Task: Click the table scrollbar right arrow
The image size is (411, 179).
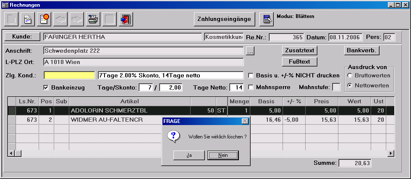Action: click(391, 153)
